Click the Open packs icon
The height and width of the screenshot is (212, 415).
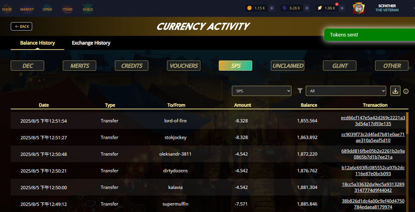coord(48,9)
